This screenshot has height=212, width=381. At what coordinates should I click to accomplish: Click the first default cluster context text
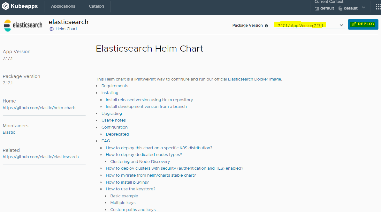(x=327, y=8)
